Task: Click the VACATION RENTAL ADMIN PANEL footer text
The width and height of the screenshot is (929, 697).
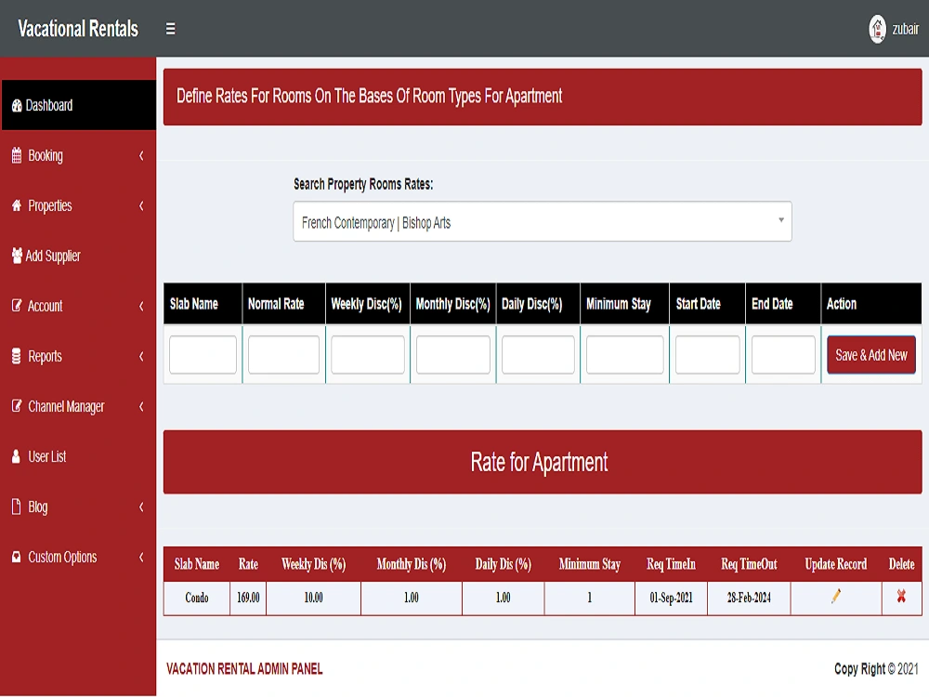Action: tap(244, 668)
